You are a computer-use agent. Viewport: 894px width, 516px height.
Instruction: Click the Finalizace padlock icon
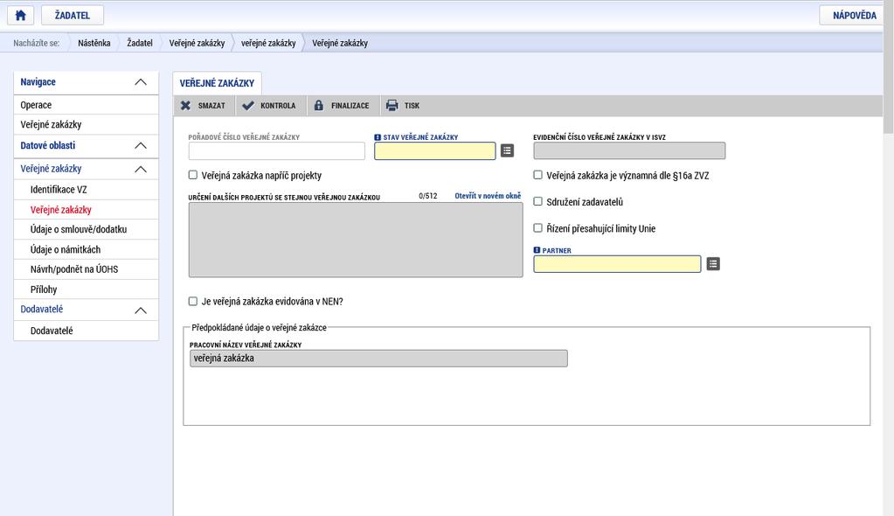(319, 106)
